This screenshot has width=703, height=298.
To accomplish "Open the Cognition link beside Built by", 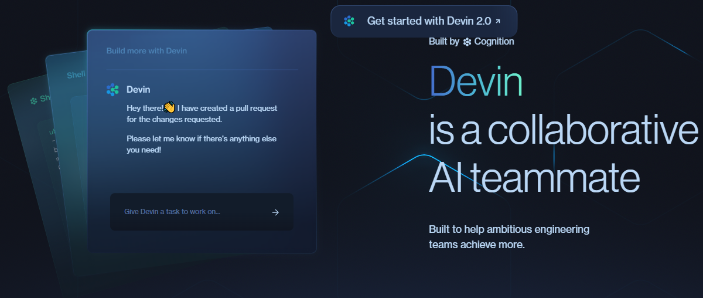I will 489,42.
